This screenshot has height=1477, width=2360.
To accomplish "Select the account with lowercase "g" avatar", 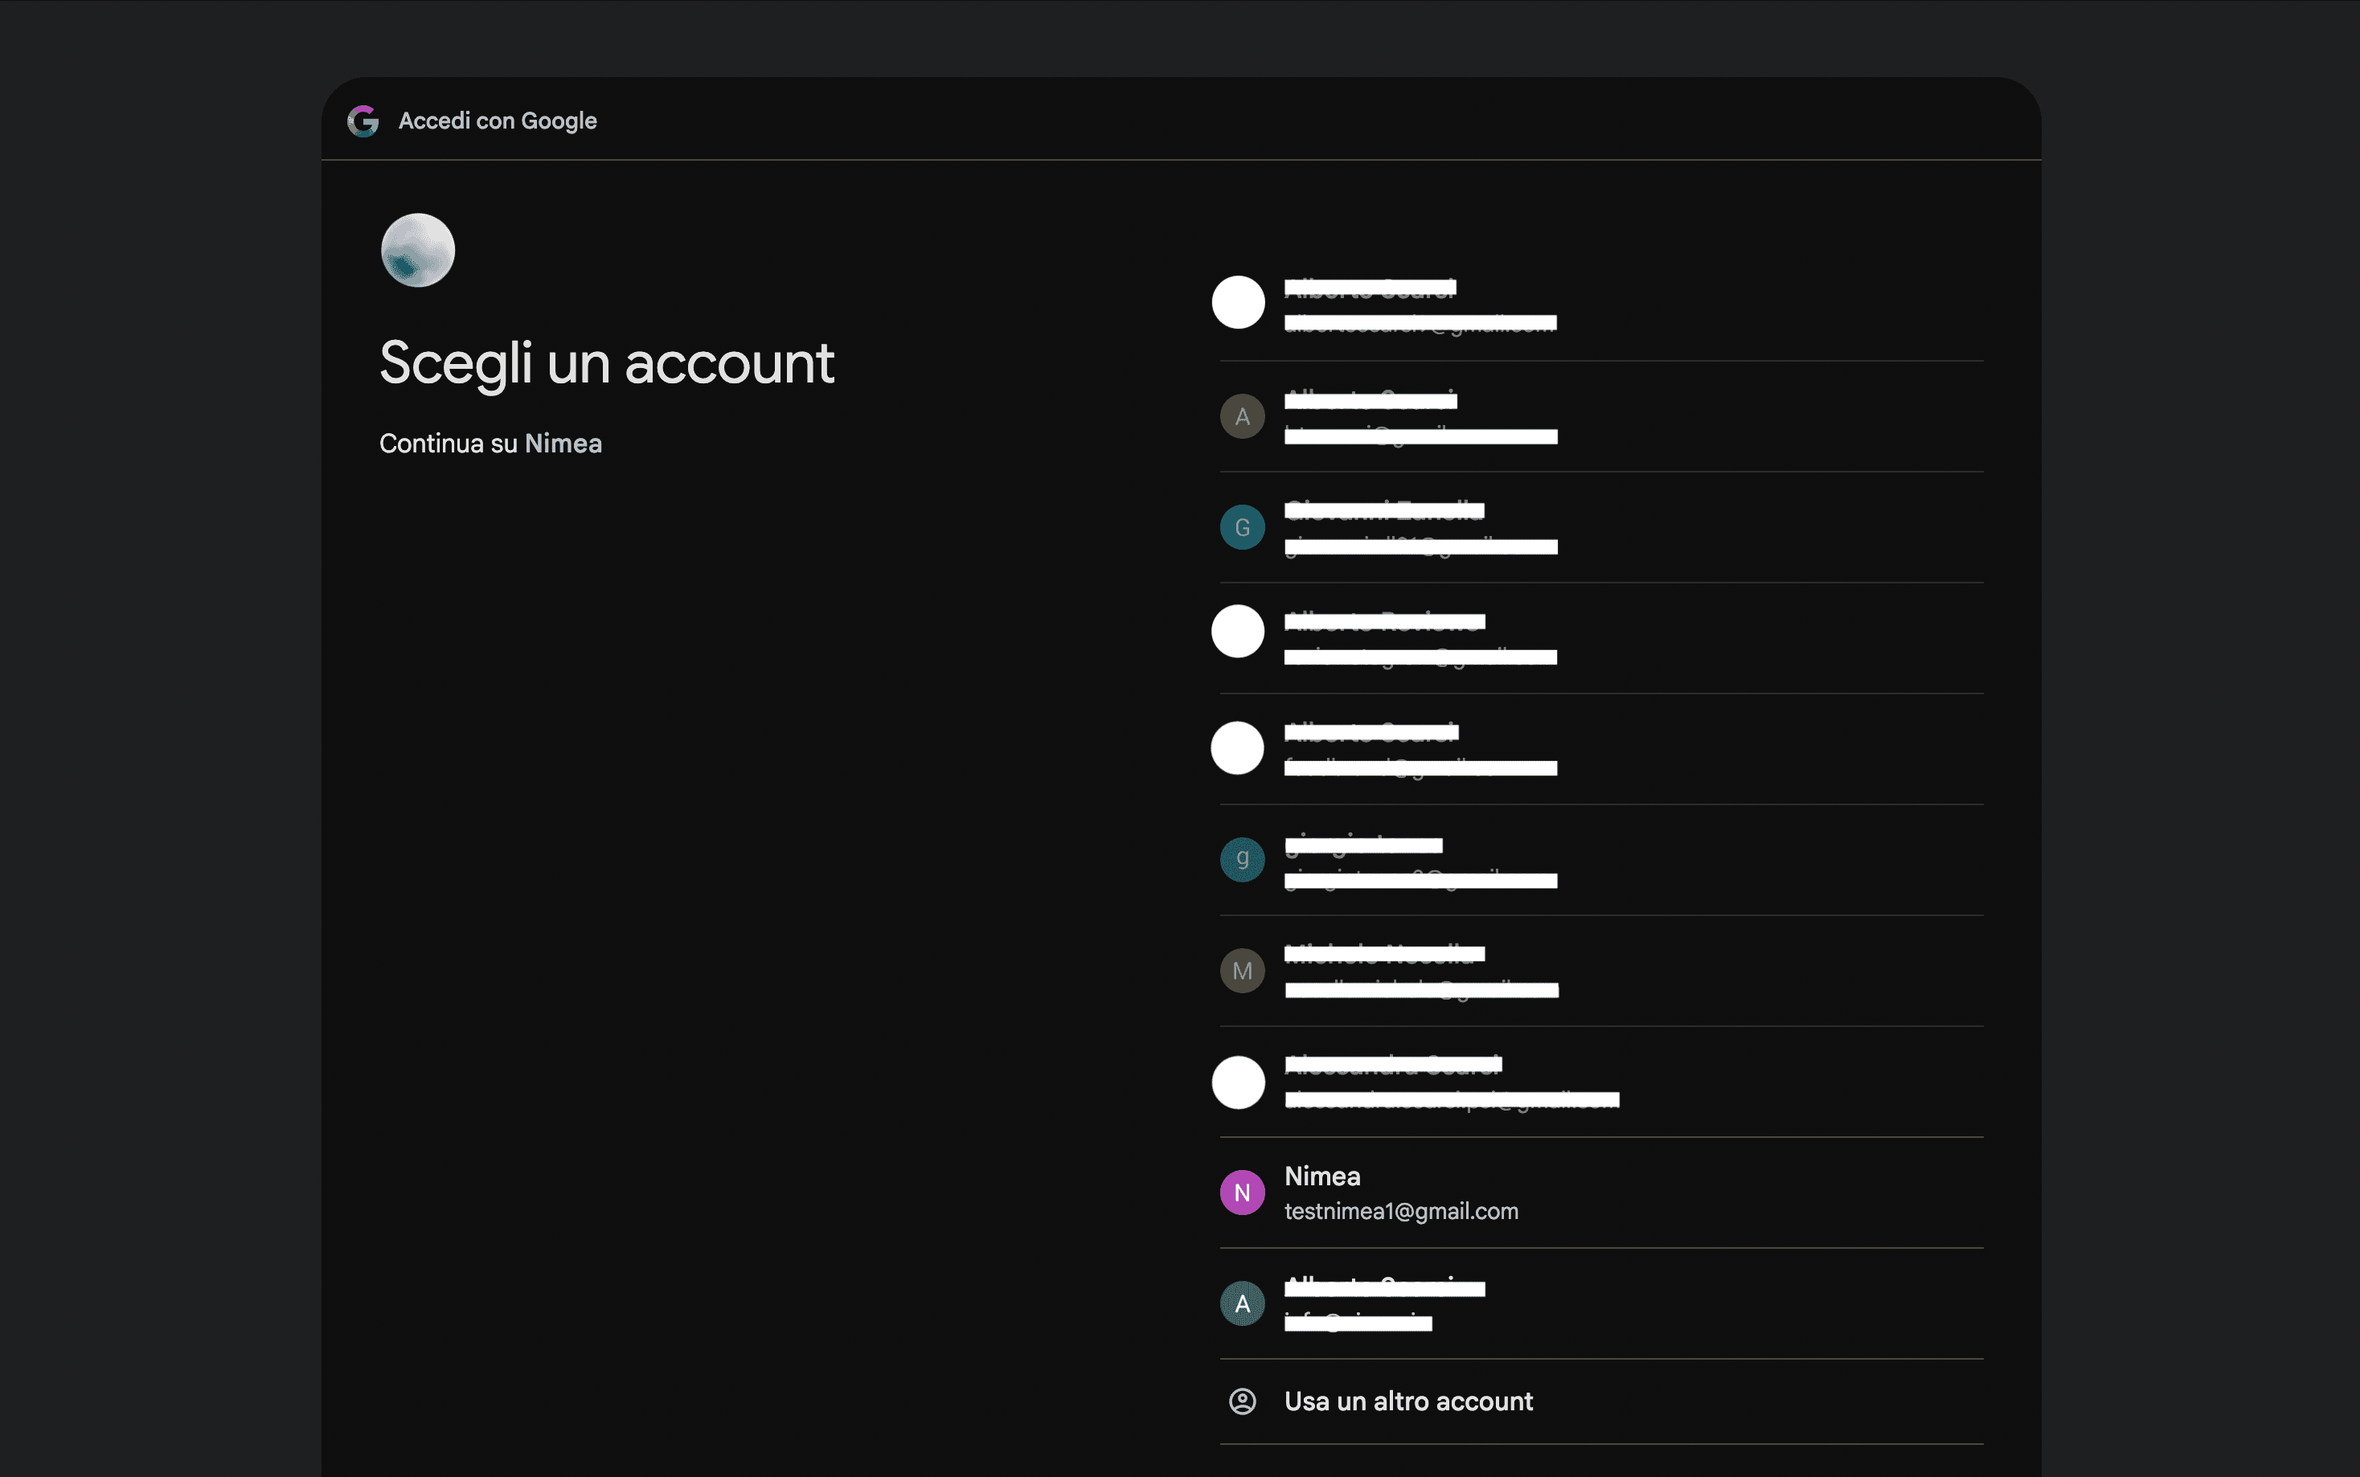I will tap(1601, 860).
